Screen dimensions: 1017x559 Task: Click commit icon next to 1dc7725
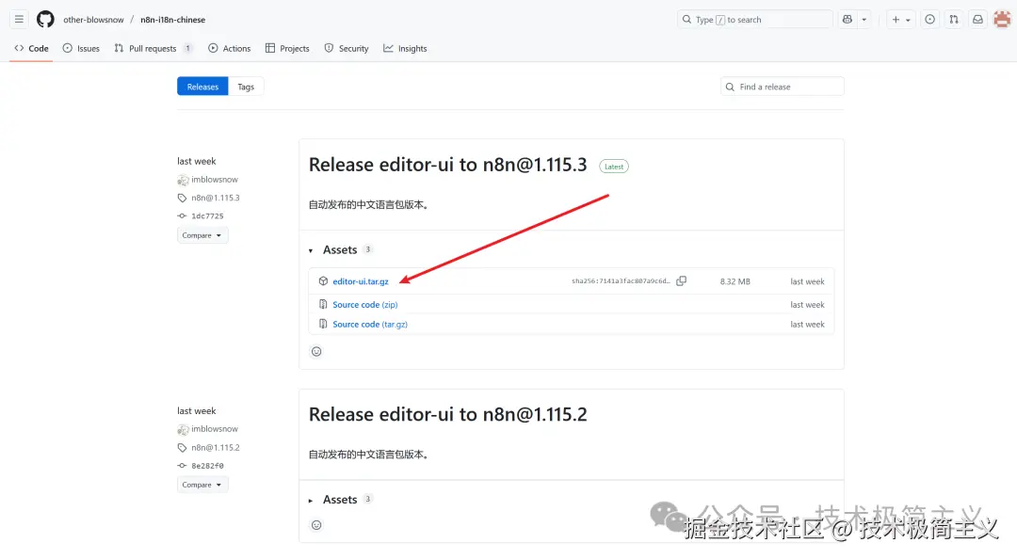(x=183, y=216)
